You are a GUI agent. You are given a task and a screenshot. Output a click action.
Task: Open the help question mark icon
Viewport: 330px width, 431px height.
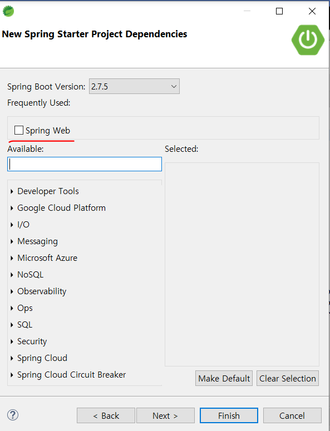coord(13,415)
